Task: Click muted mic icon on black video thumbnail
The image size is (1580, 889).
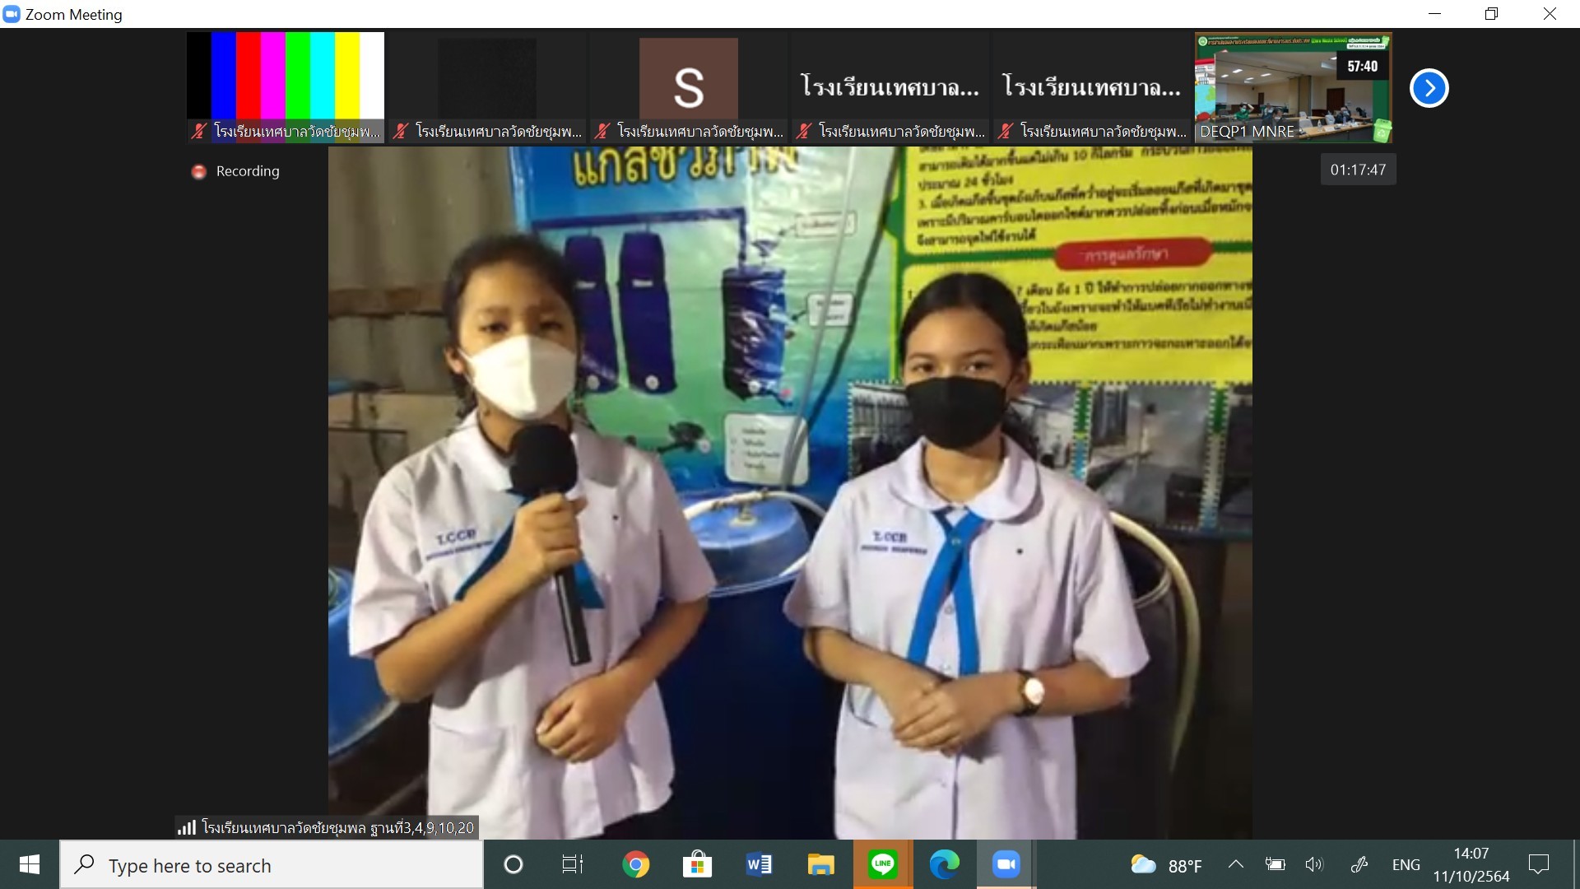Action: tap(400, 131)
